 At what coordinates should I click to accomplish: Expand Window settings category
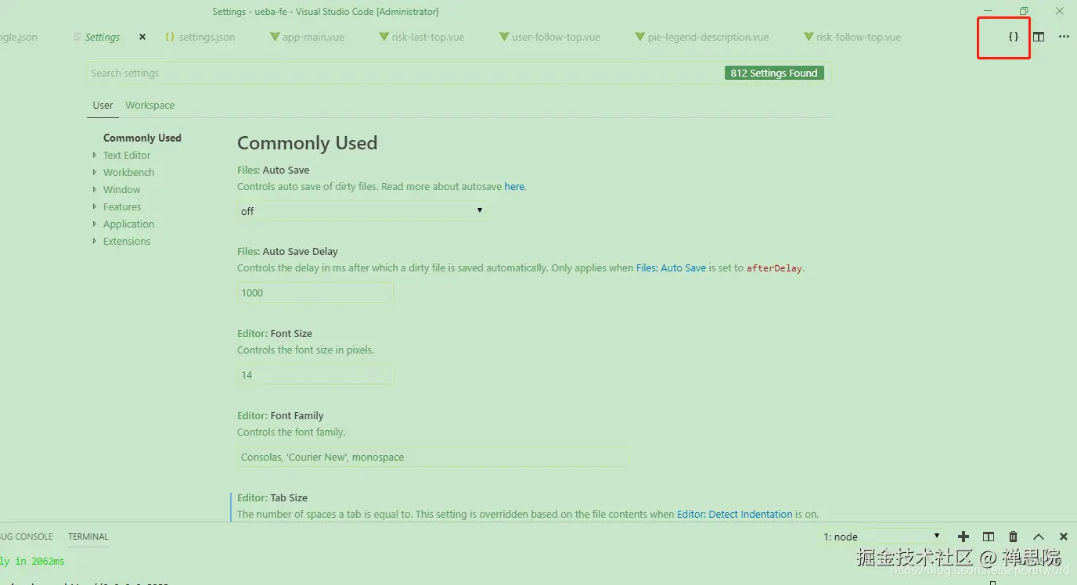(121, 189)
